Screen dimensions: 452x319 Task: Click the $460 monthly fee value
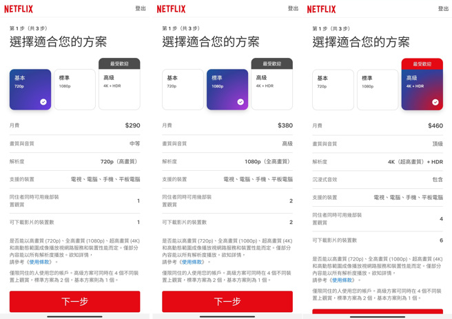tap(435, 125)
